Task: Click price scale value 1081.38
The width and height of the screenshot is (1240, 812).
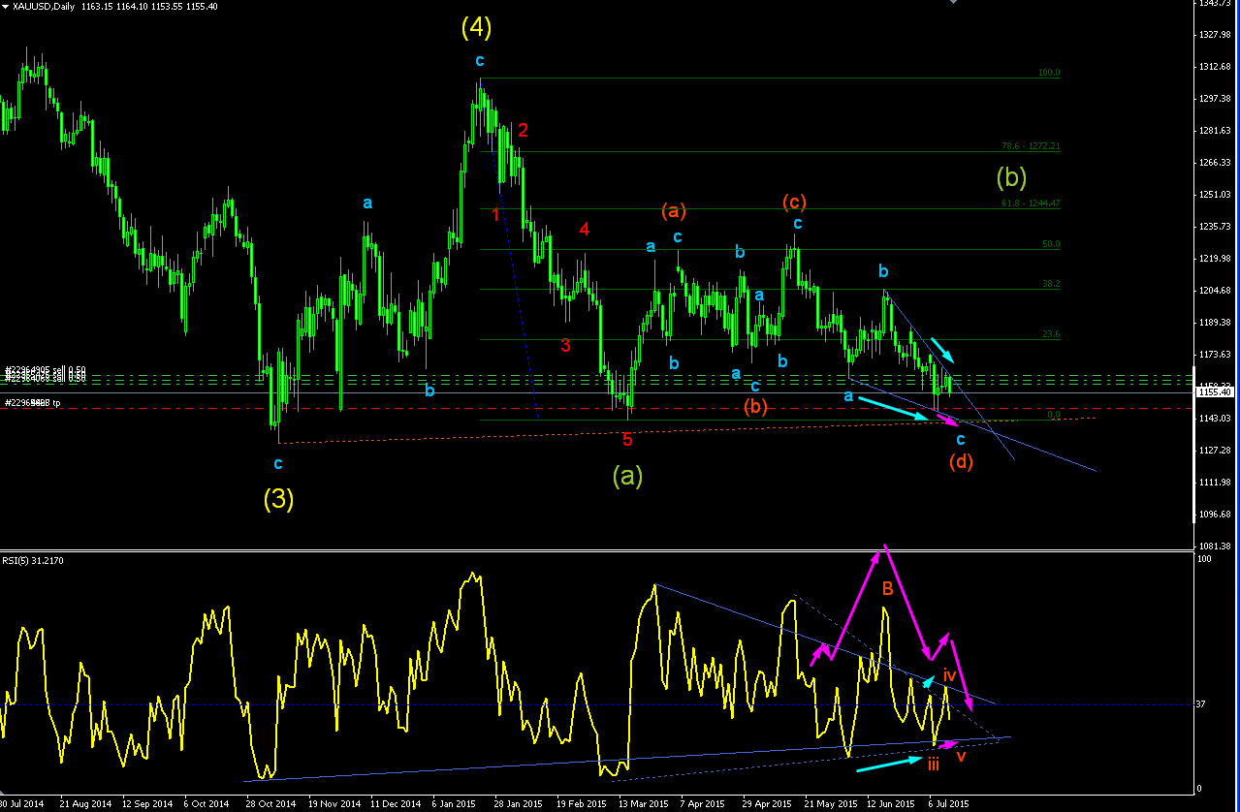Action: (1216, 546)
